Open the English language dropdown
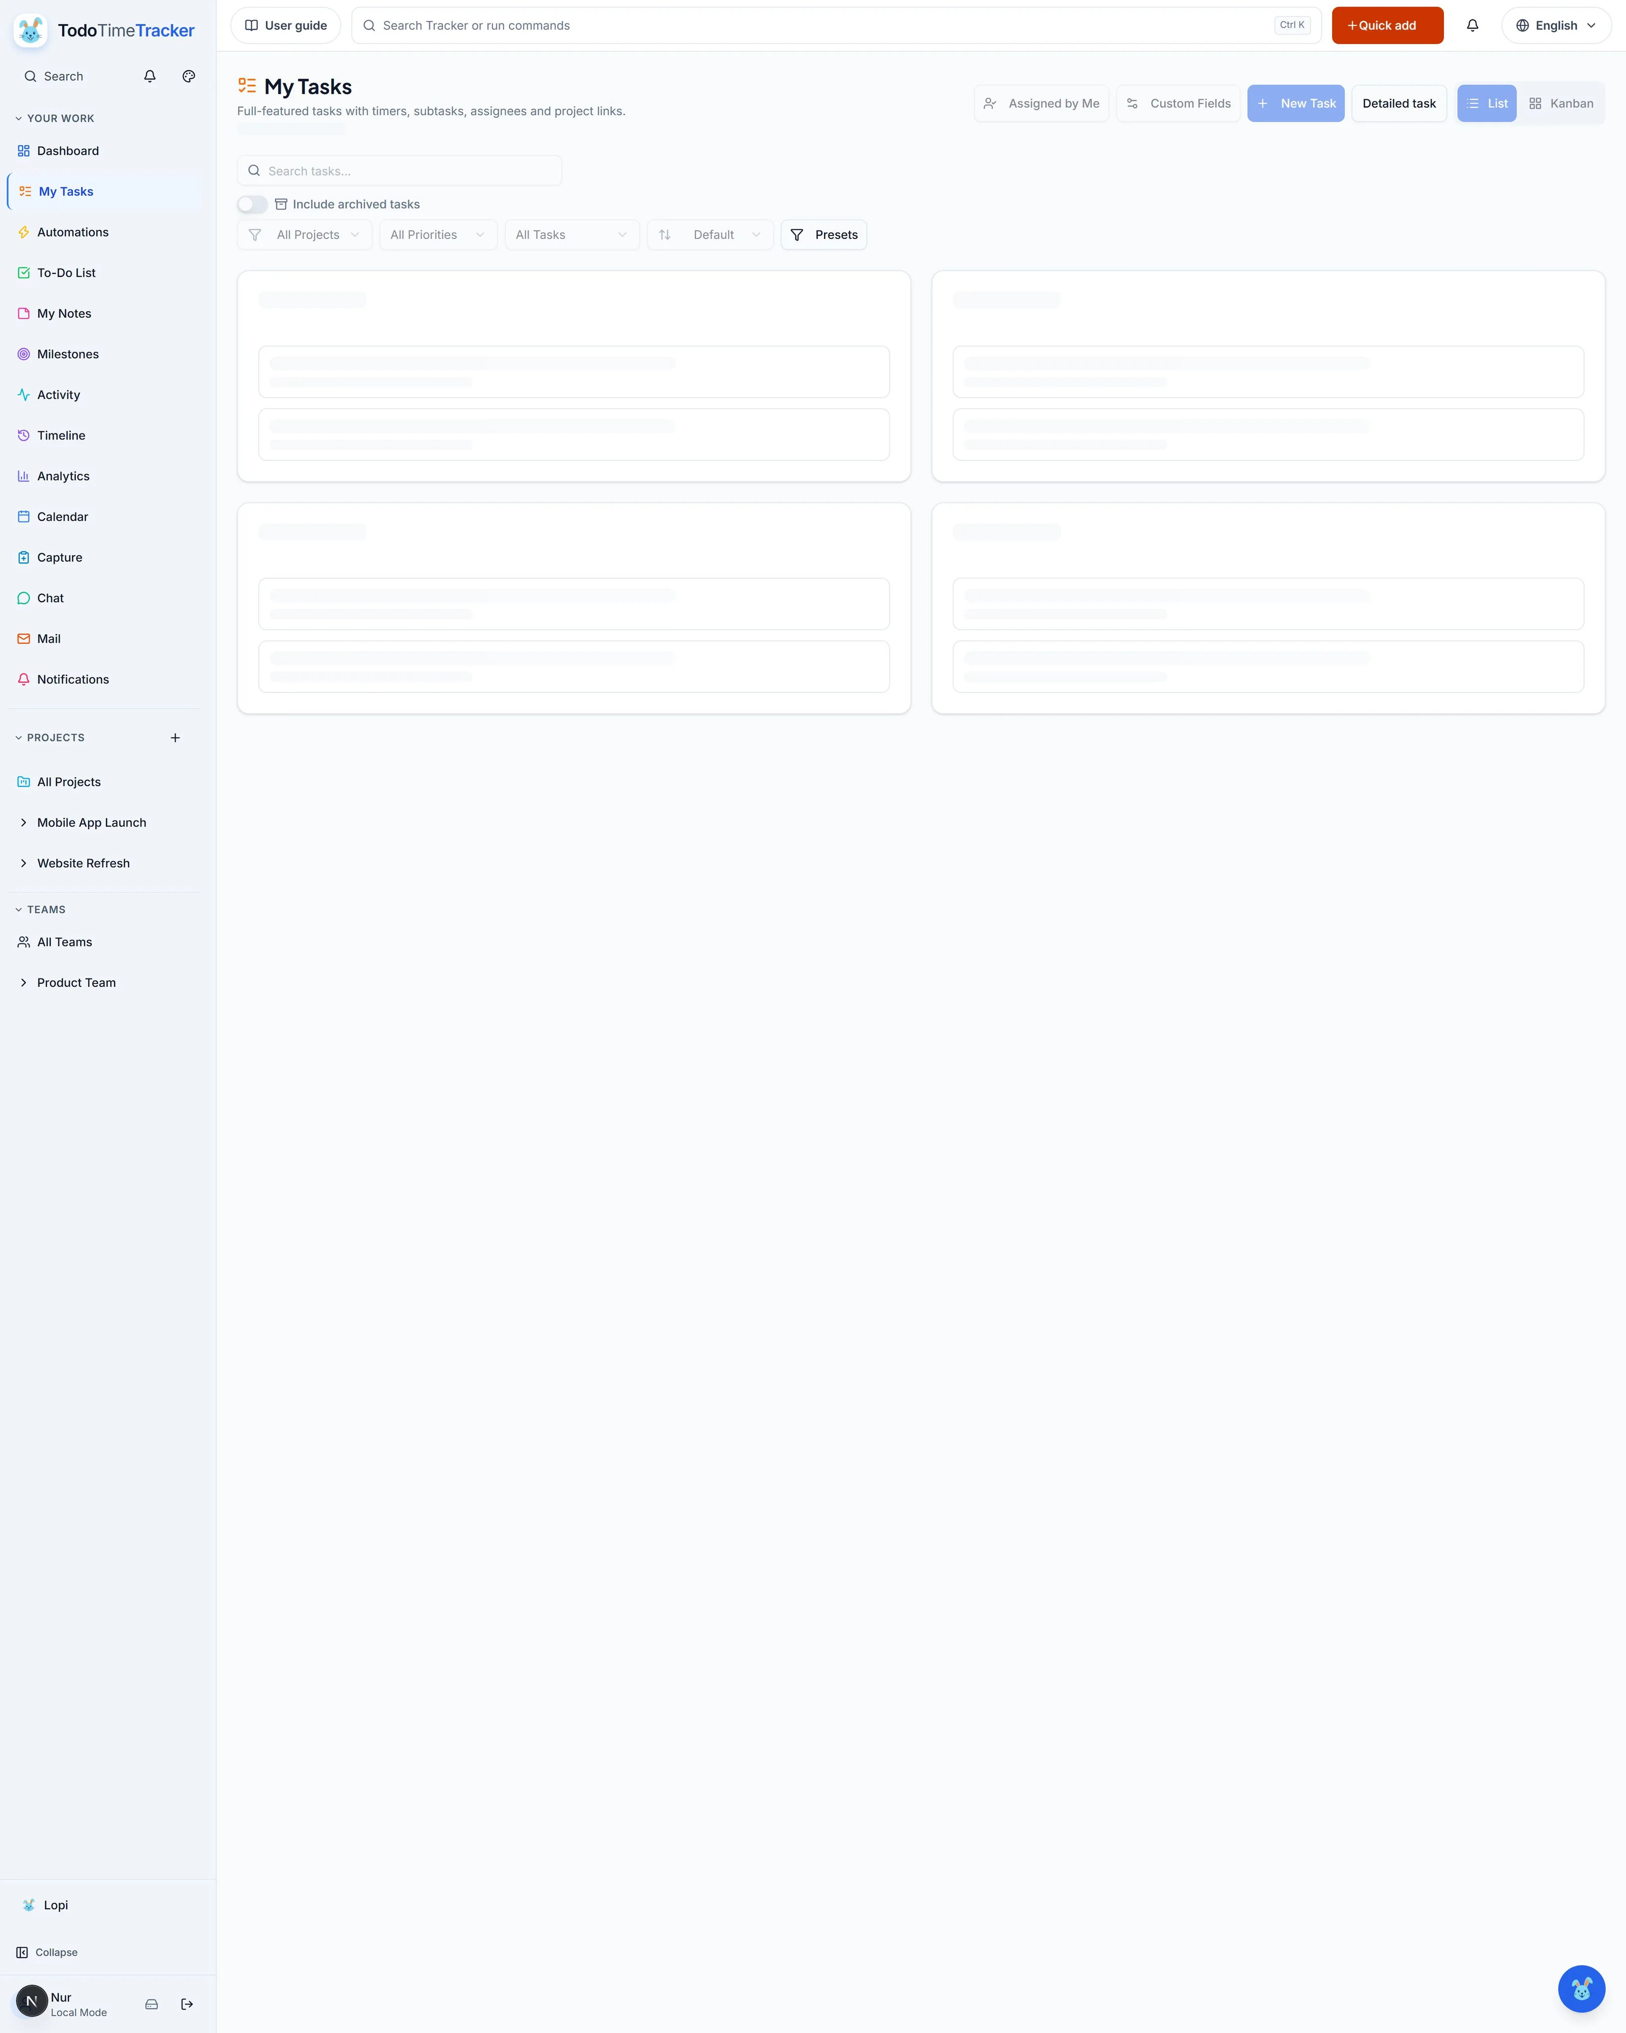Viewport: 1626px width, 2033px height. click(x=1556, y=25)
